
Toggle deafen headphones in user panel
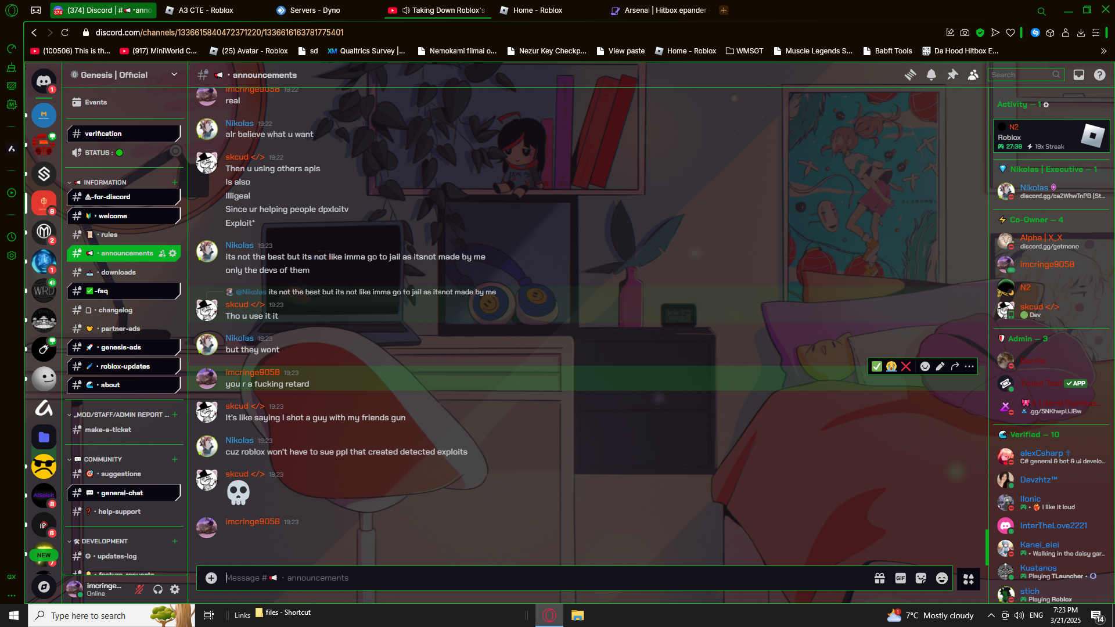(157, 589)
